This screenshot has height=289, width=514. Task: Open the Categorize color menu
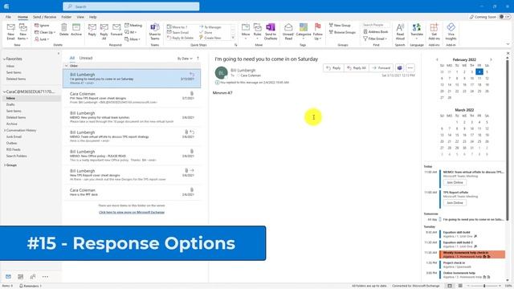point(304,31)
